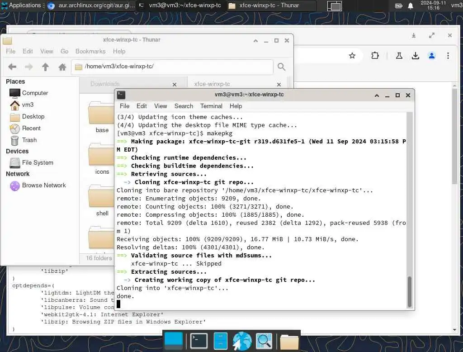The width and height of the screenshot is (463, 352).
Task: Open browser three-dot menu
Action: point(448,56)
